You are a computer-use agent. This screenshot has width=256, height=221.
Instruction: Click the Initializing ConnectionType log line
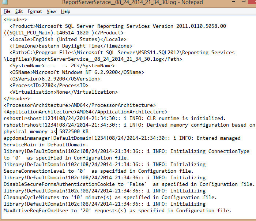[127, 151]
